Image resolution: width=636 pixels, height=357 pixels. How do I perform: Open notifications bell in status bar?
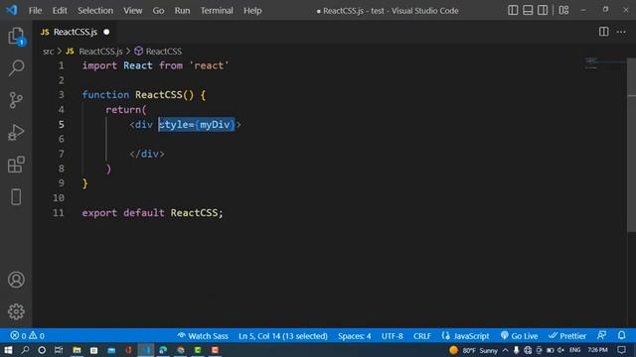[x=621, y=335]
